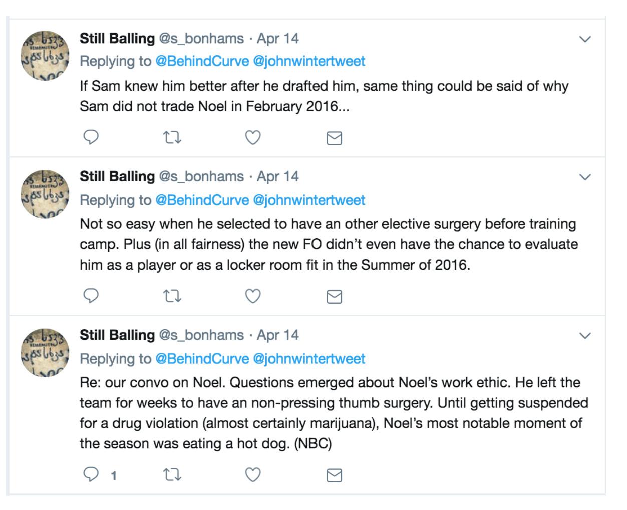627x510 pixels.
Task: Direct message the first tweet via envelope
Action: [334, 138]
